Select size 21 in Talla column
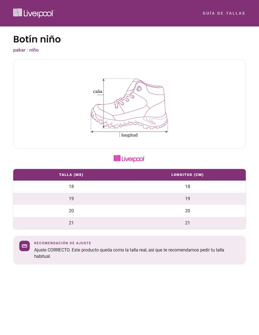259x335 pixels. (x=71, y=223)
